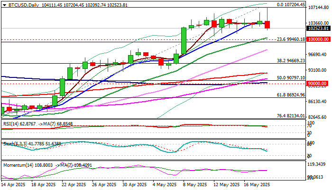
Task: Select the red 90000.00 price level tag
Action: click(x=317, y=83)
